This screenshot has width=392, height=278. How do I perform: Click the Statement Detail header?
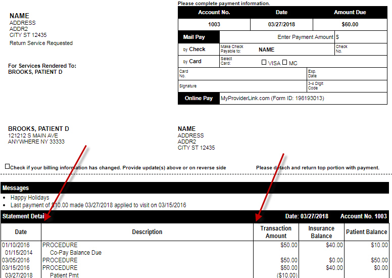pos(23,216)
